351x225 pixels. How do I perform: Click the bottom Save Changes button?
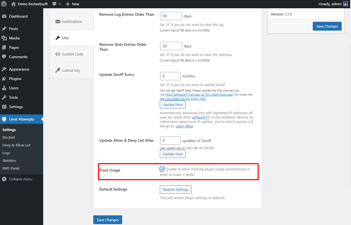tap(108, 220)
